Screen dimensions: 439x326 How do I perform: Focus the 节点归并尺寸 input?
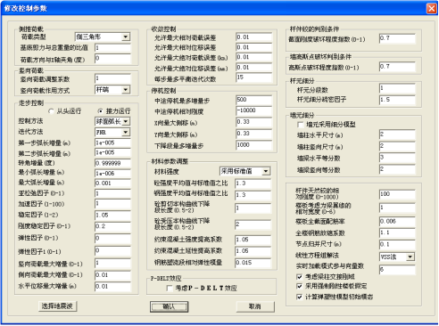(397, 245)
